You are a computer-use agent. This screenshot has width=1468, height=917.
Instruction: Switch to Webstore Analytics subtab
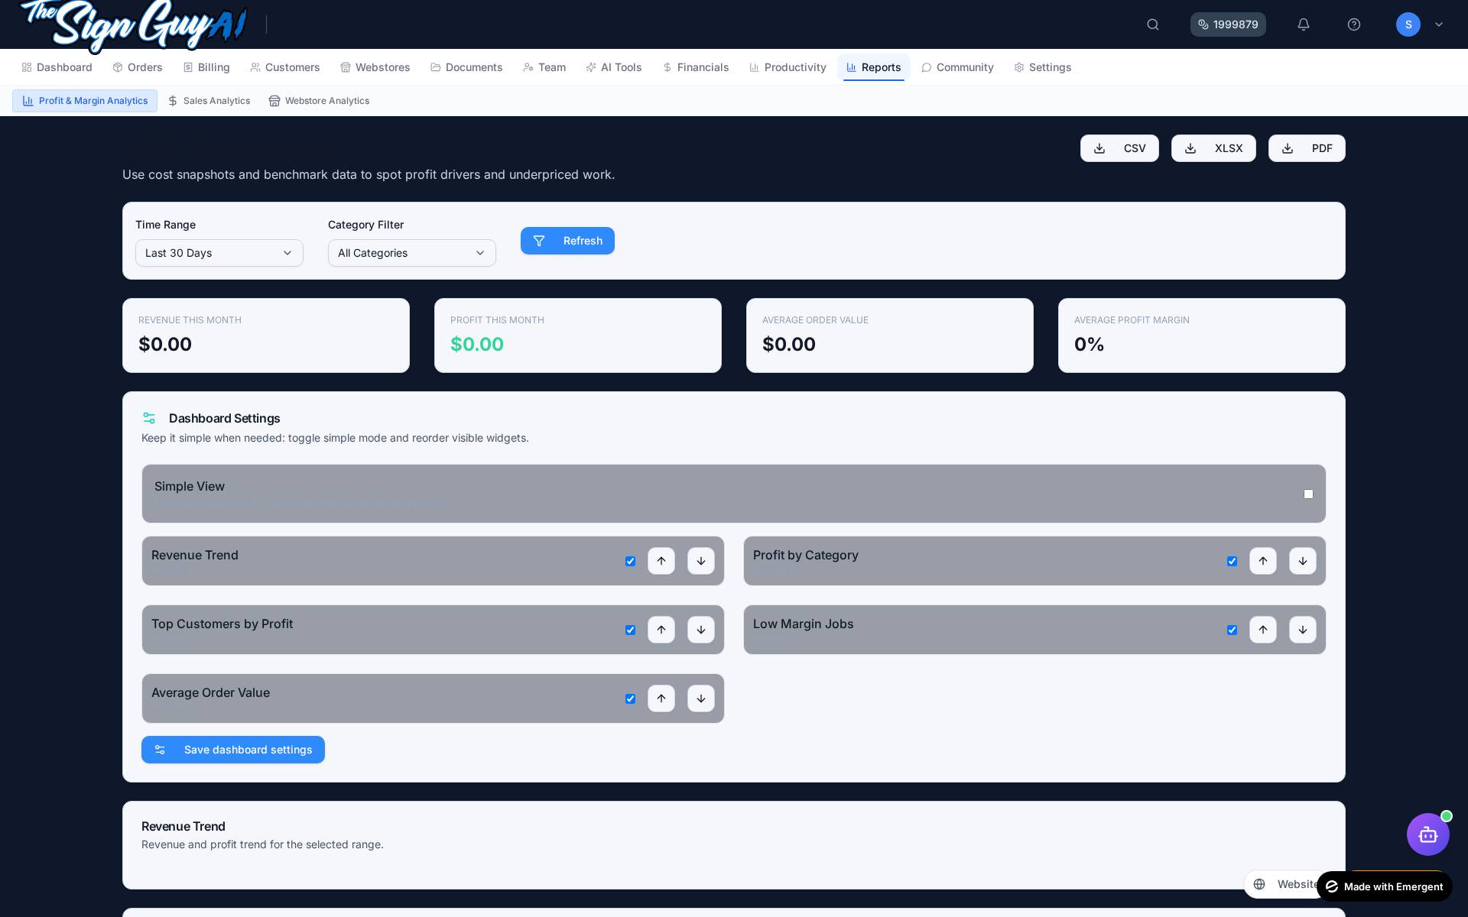click(x=319, y=101)
